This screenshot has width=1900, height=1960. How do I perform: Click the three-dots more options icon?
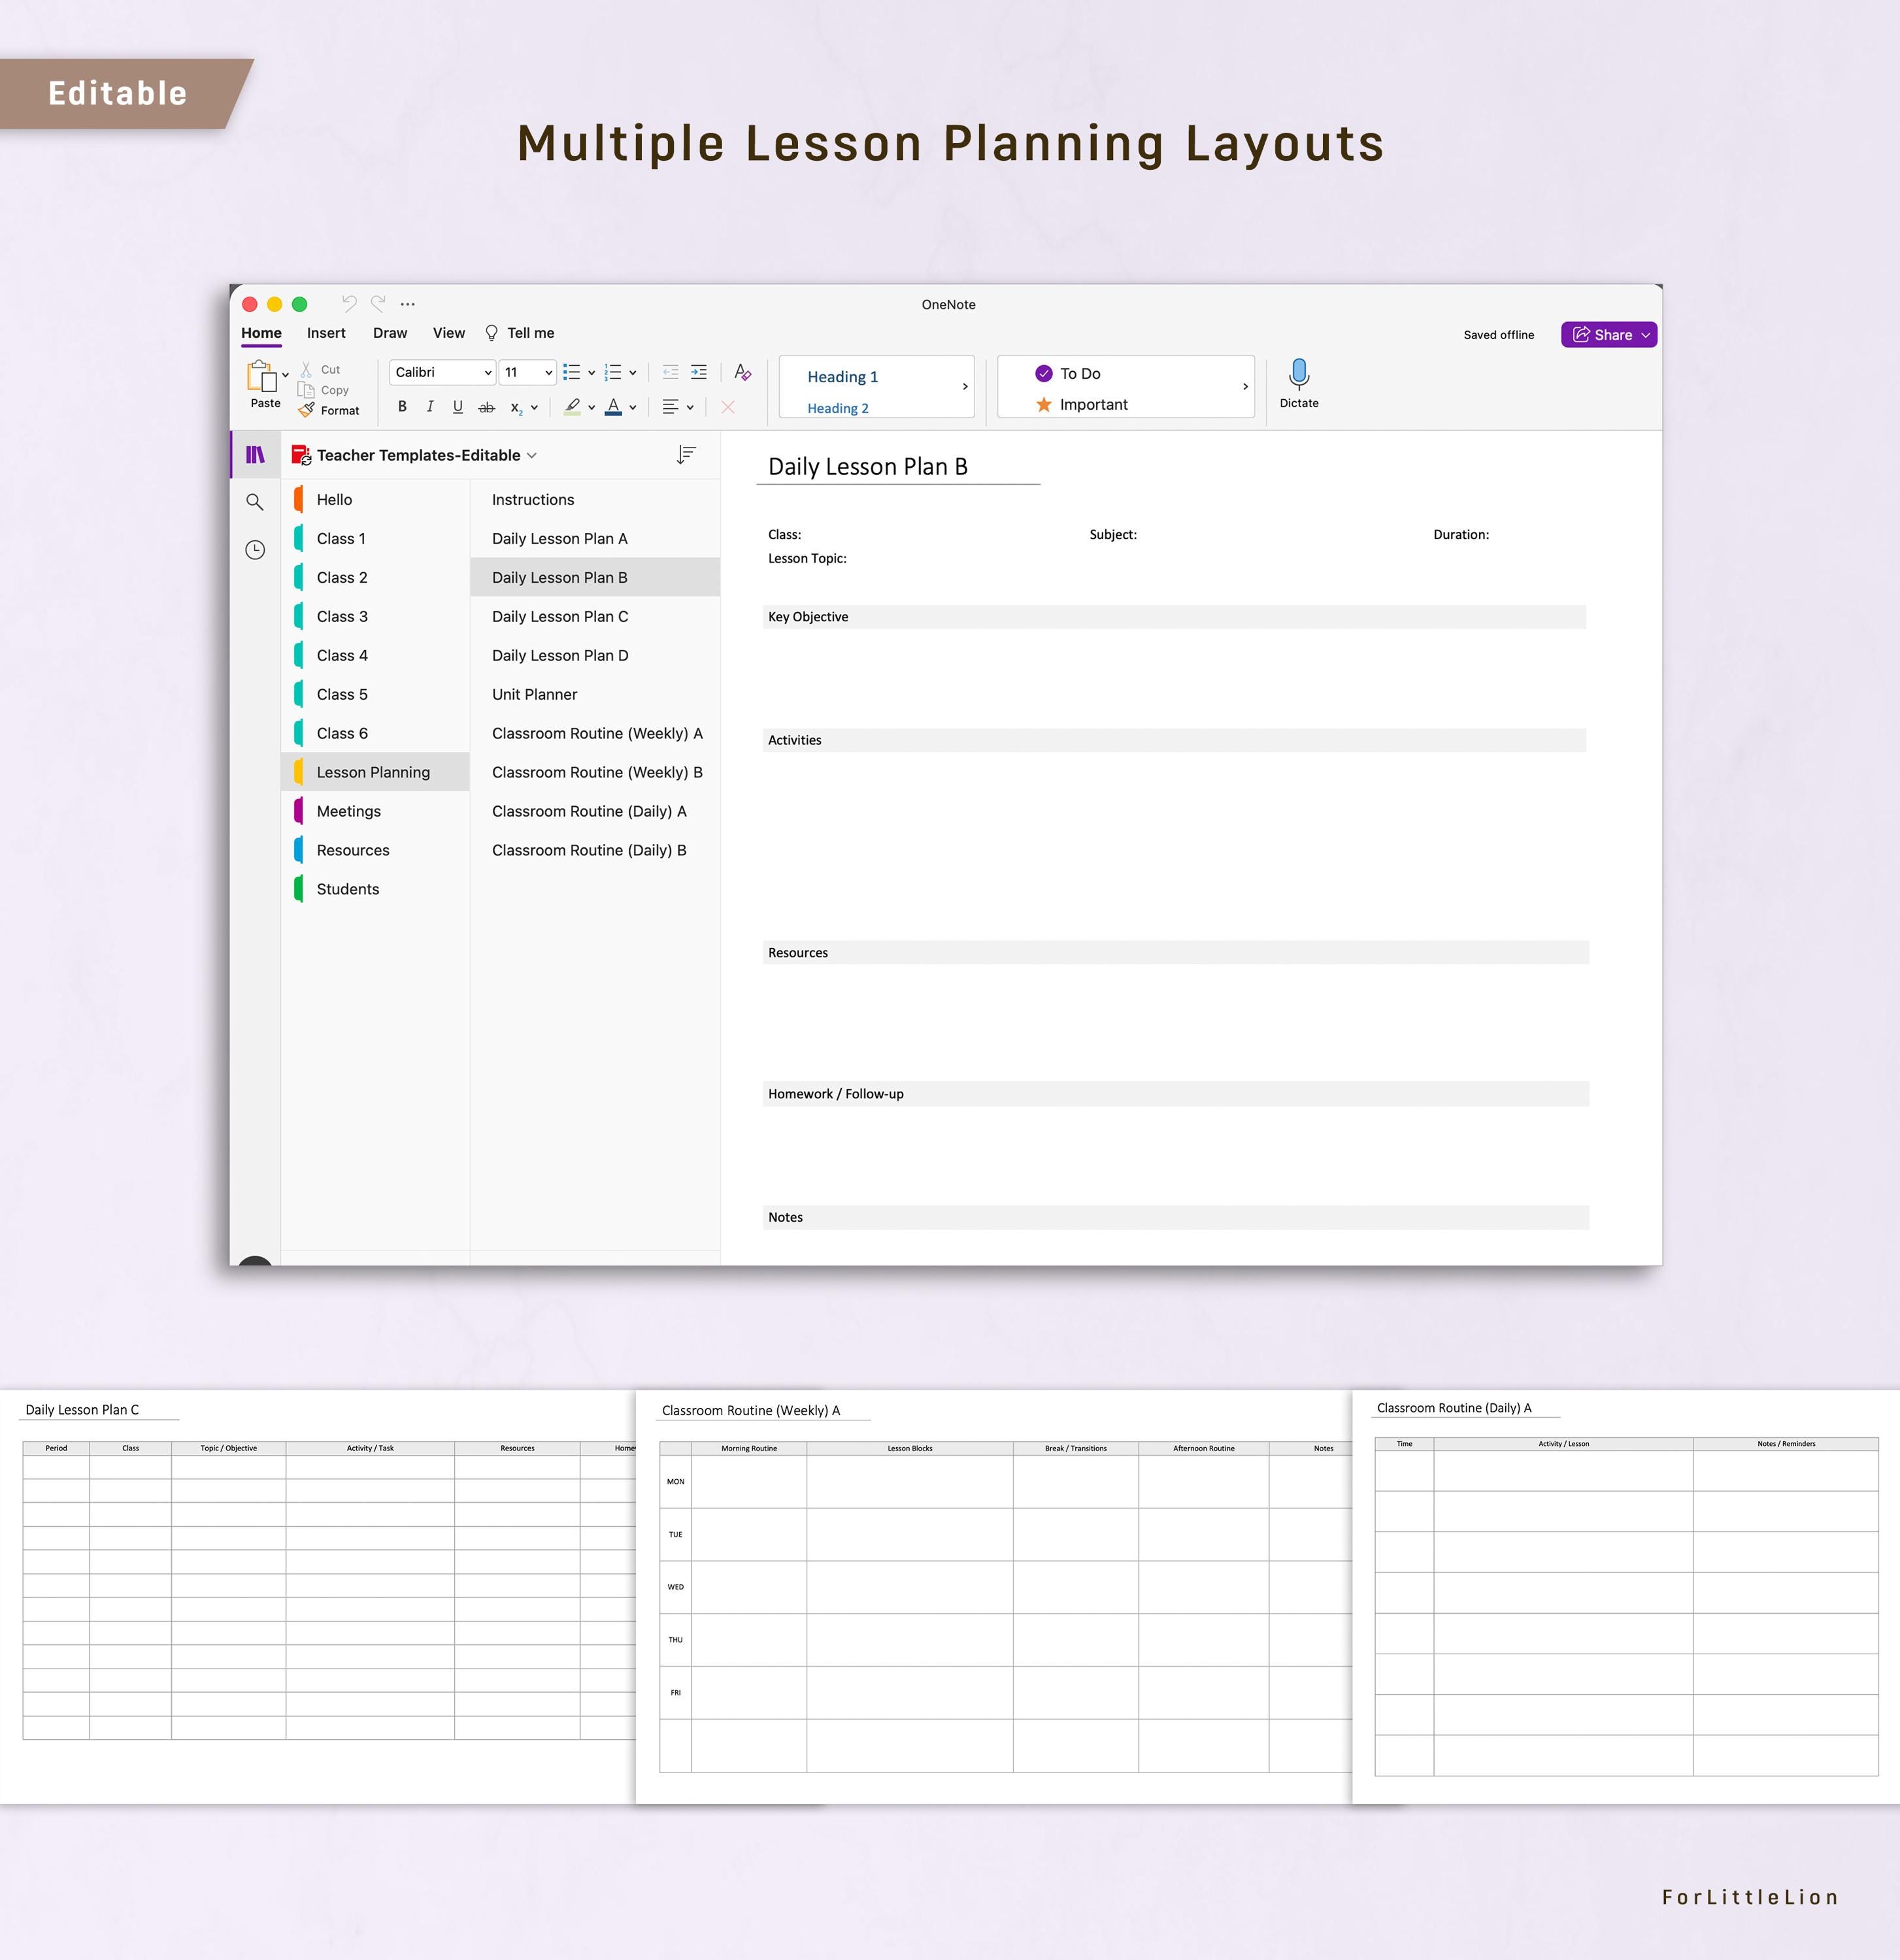(x=407, y=304)
